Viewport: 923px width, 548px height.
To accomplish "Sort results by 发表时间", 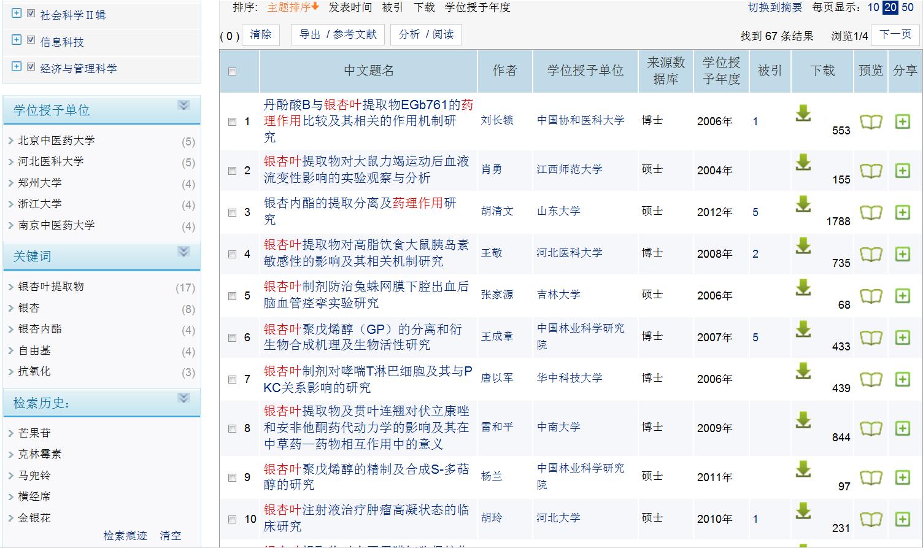I will 350,7.
